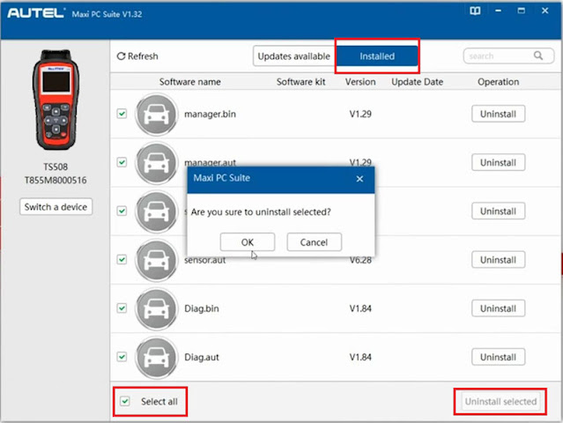Click Cancel in the uninstall dialog

[x=315, y=242]
